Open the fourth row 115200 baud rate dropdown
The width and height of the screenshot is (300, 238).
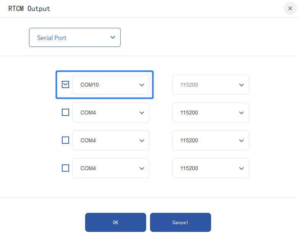pyautogui.click(x=210, y=168)
